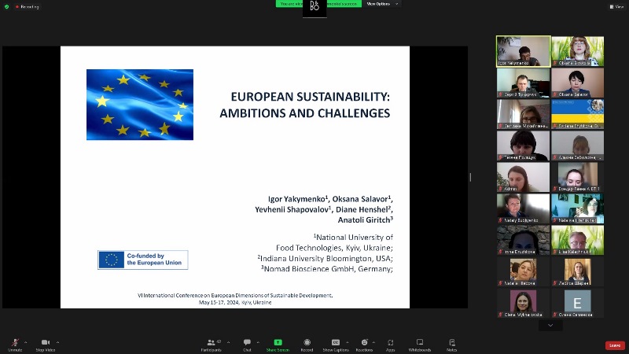Viewport: 629px width, 354px height.
Task: Click author name 'Anatoli Giritch' on slide
Action: point(364,220)
